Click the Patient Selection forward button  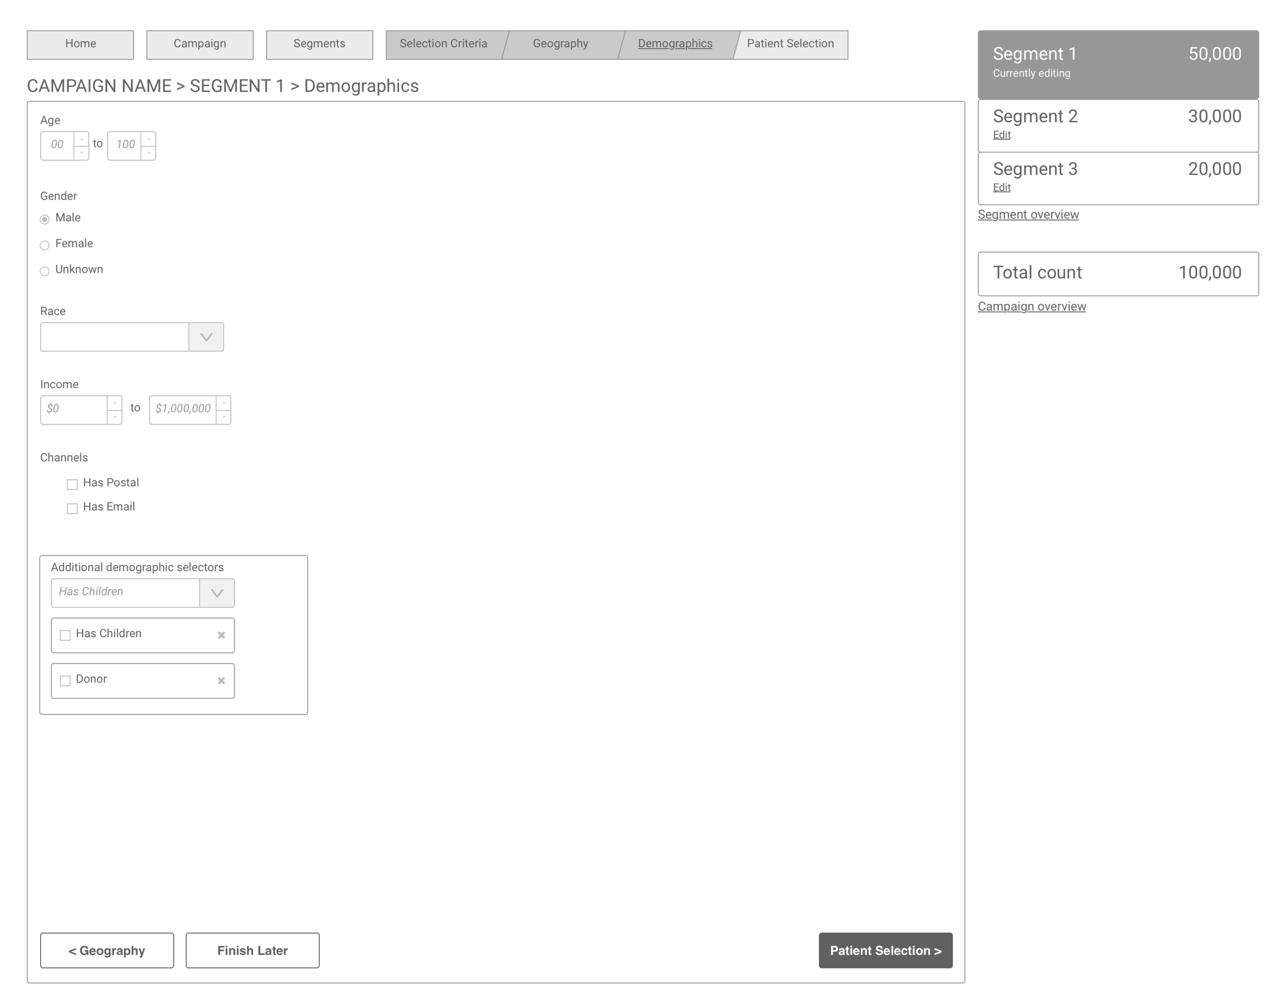click(x=886, y=950)
